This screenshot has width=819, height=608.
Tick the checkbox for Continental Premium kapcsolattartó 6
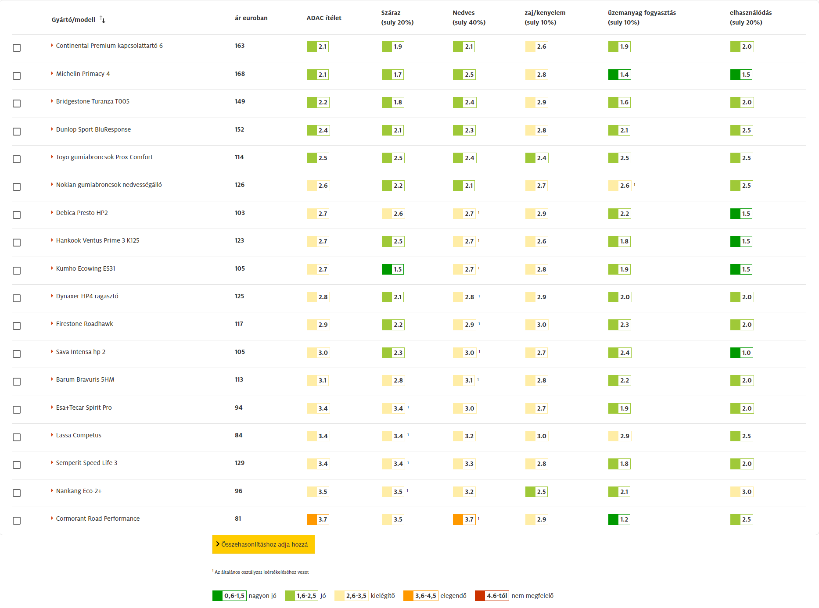[17, 47]
